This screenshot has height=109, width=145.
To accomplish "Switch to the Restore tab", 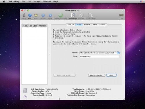I will 102,25.
